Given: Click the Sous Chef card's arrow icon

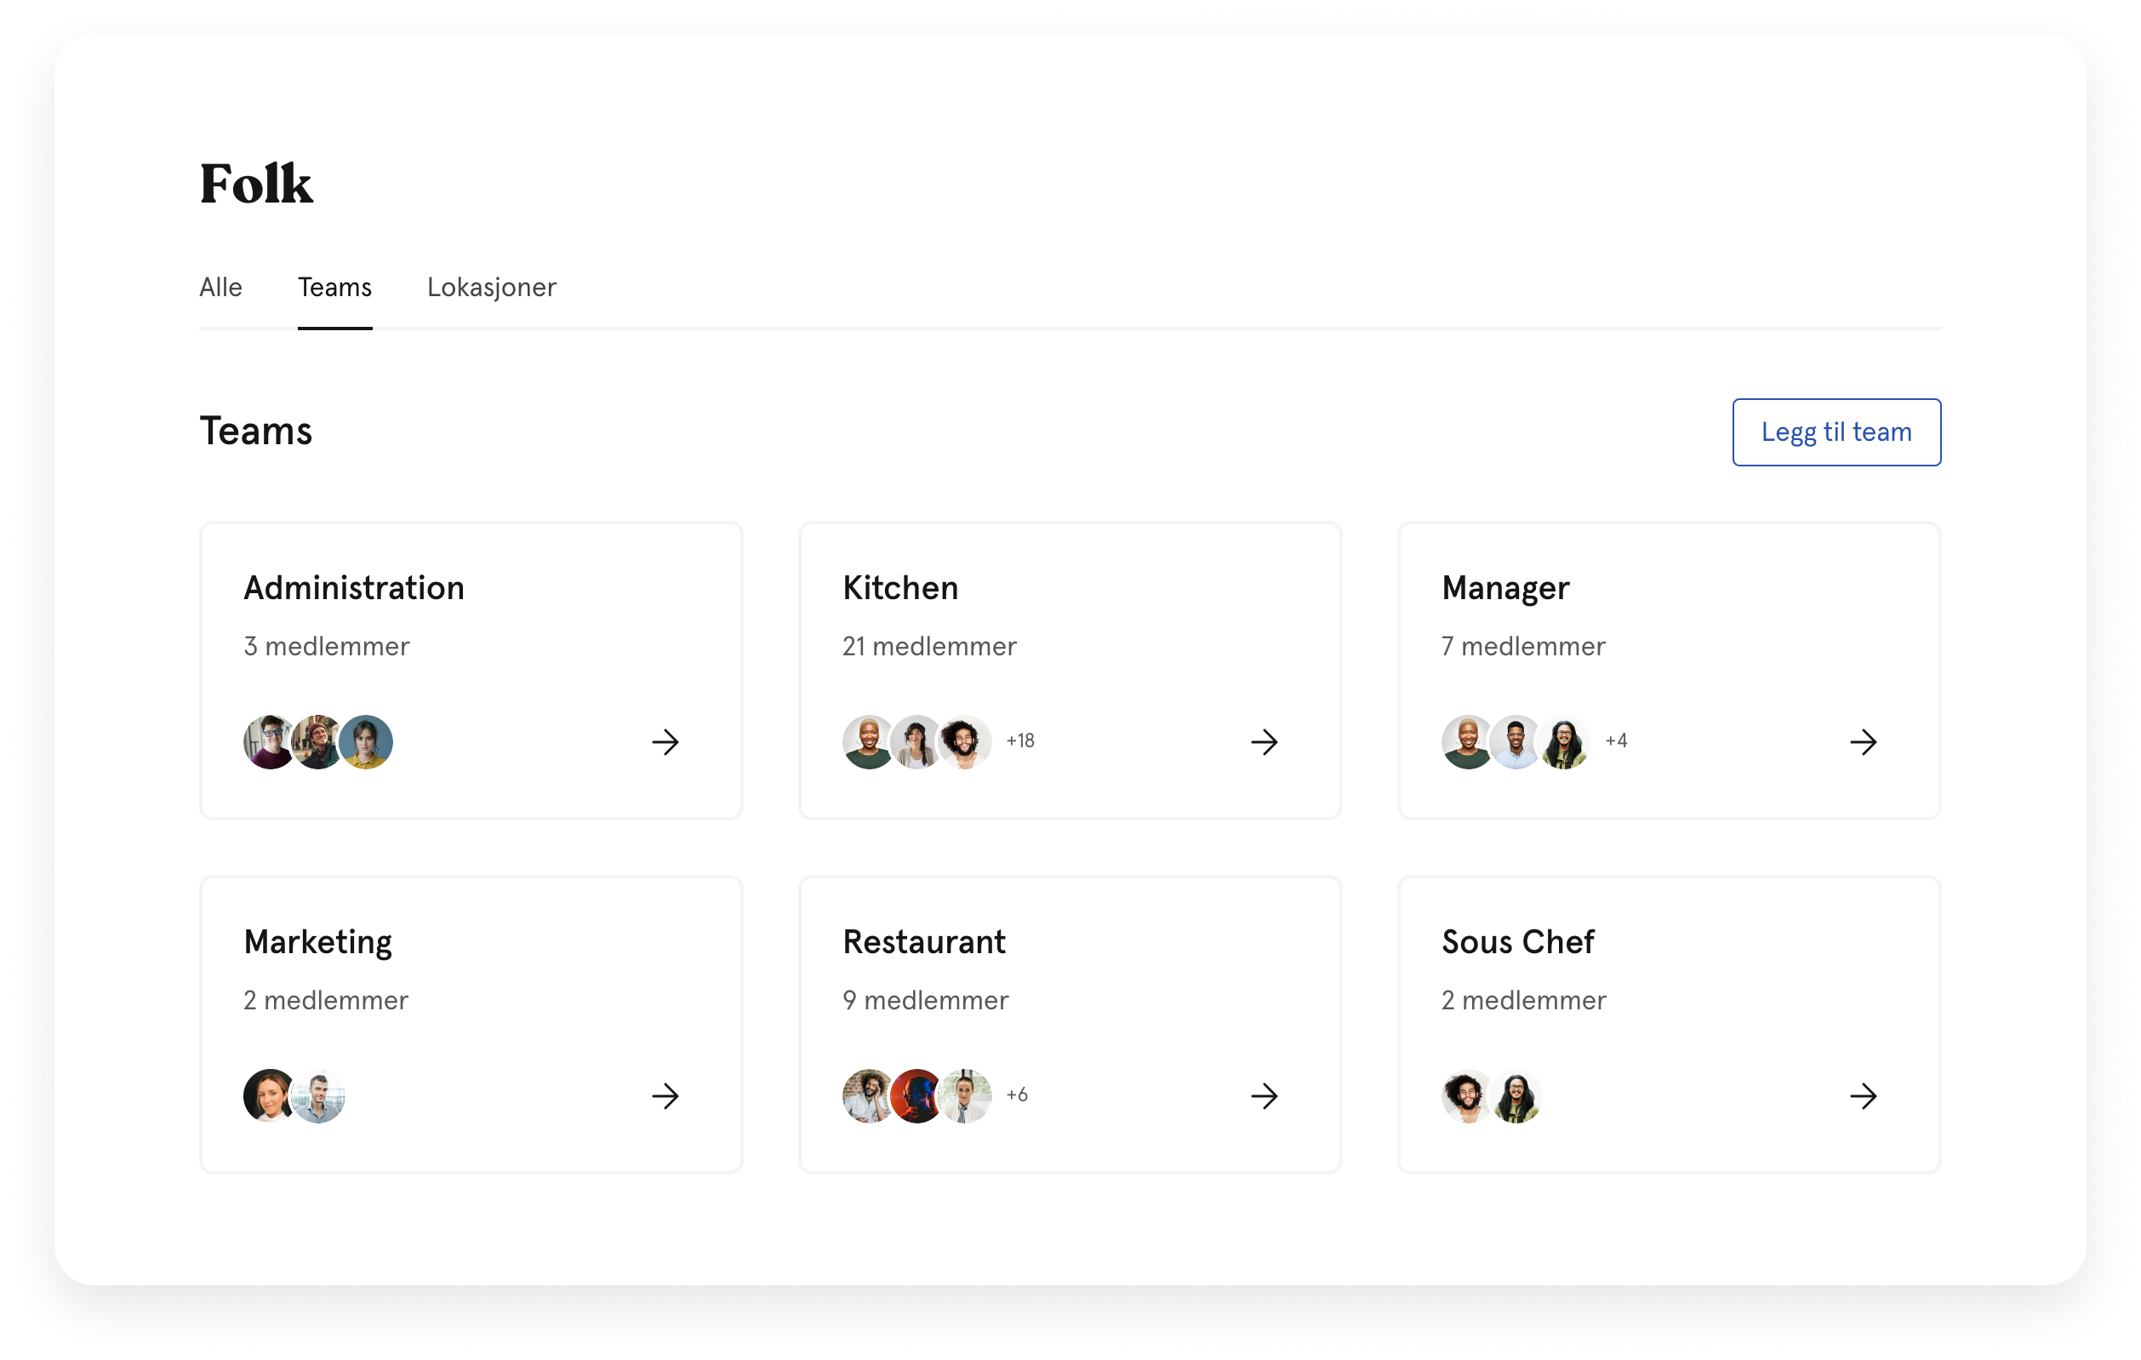Looking at the screenshot, I should click(1864, 1096).
